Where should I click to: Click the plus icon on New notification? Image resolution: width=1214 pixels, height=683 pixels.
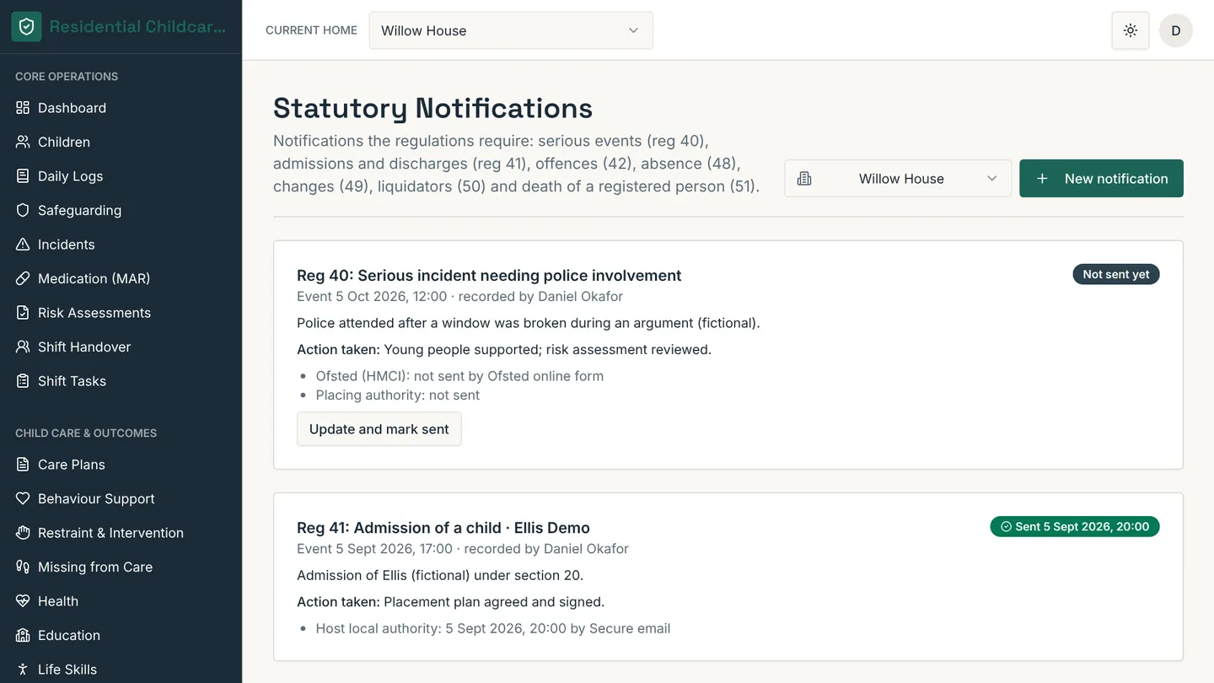point(1042,179)
